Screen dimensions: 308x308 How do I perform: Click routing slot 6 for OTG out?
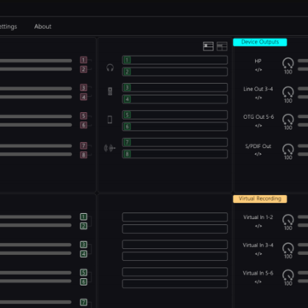point(175,127)
